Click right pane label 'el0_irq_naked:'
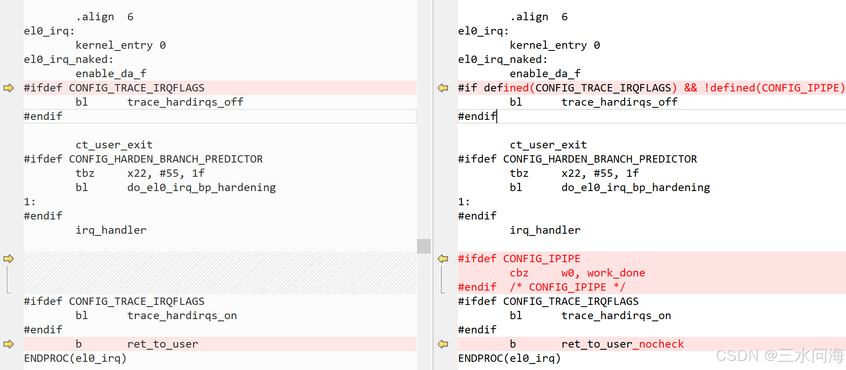 tap(503, 60)
